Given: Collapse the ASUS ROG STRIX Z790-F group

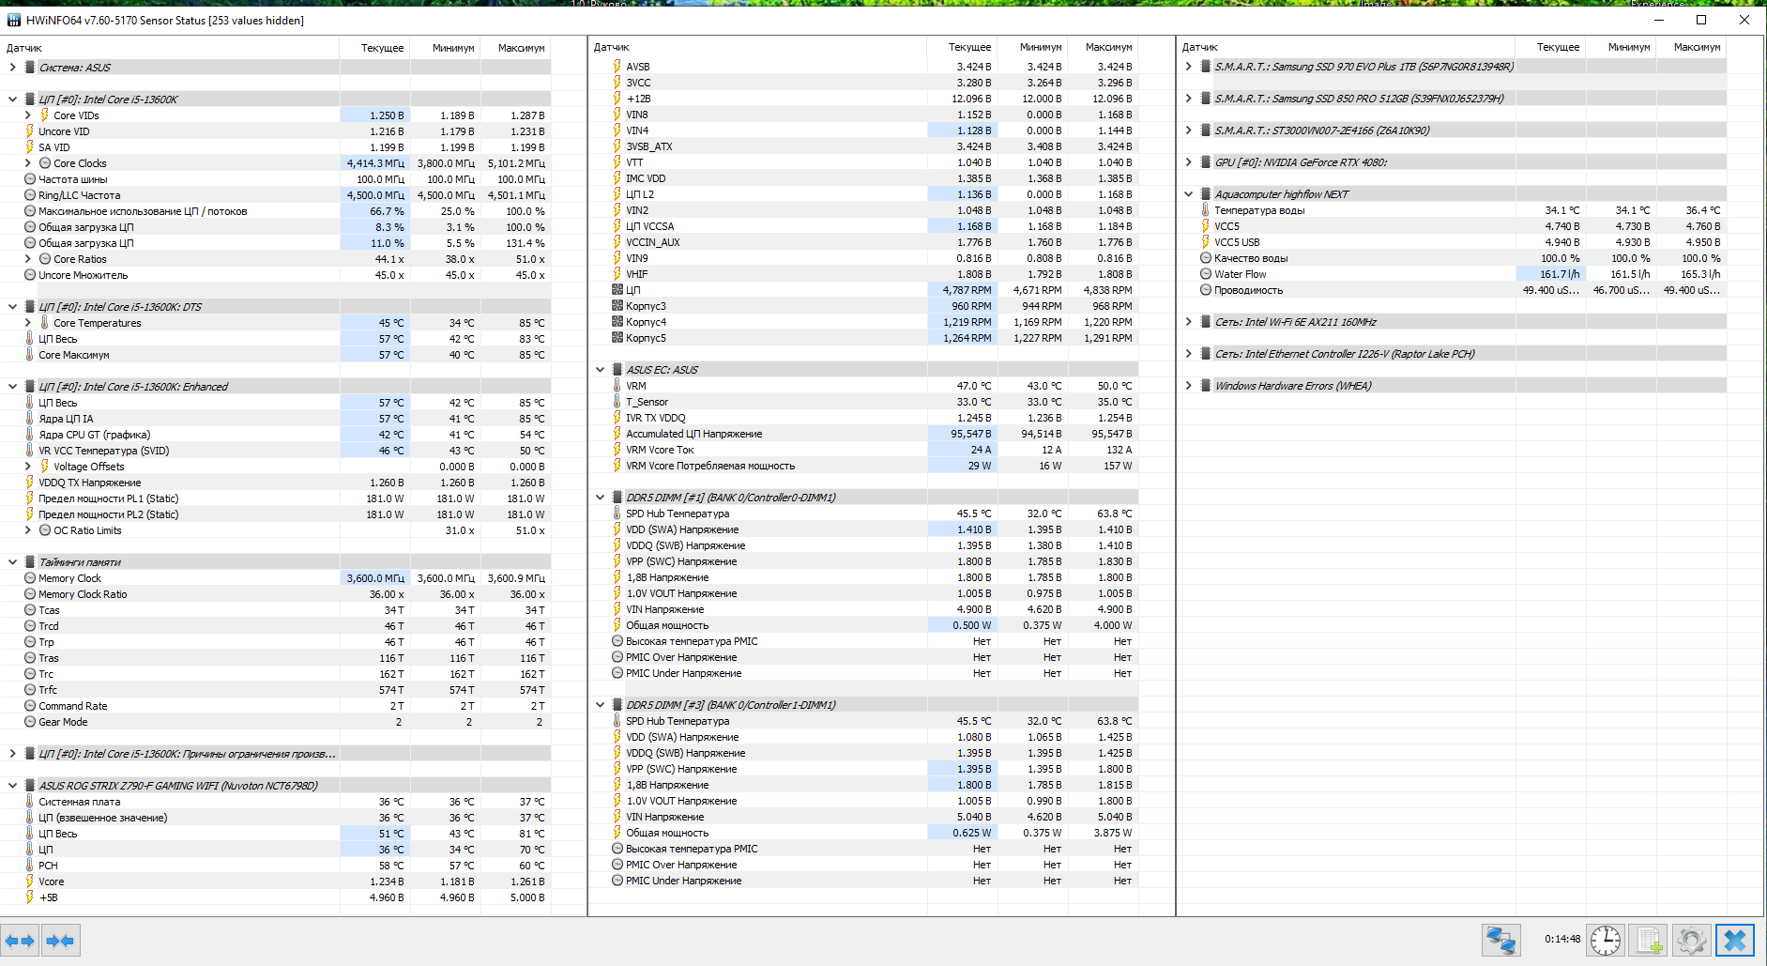Looking at the screenshot, I should [x=12, y=786].
